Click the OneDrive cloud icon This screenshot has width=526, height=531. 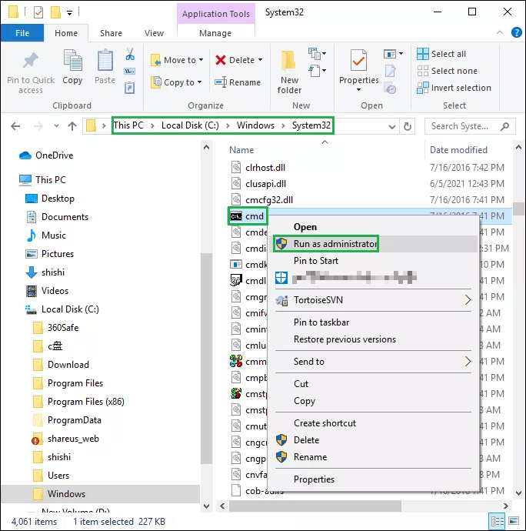25,155
